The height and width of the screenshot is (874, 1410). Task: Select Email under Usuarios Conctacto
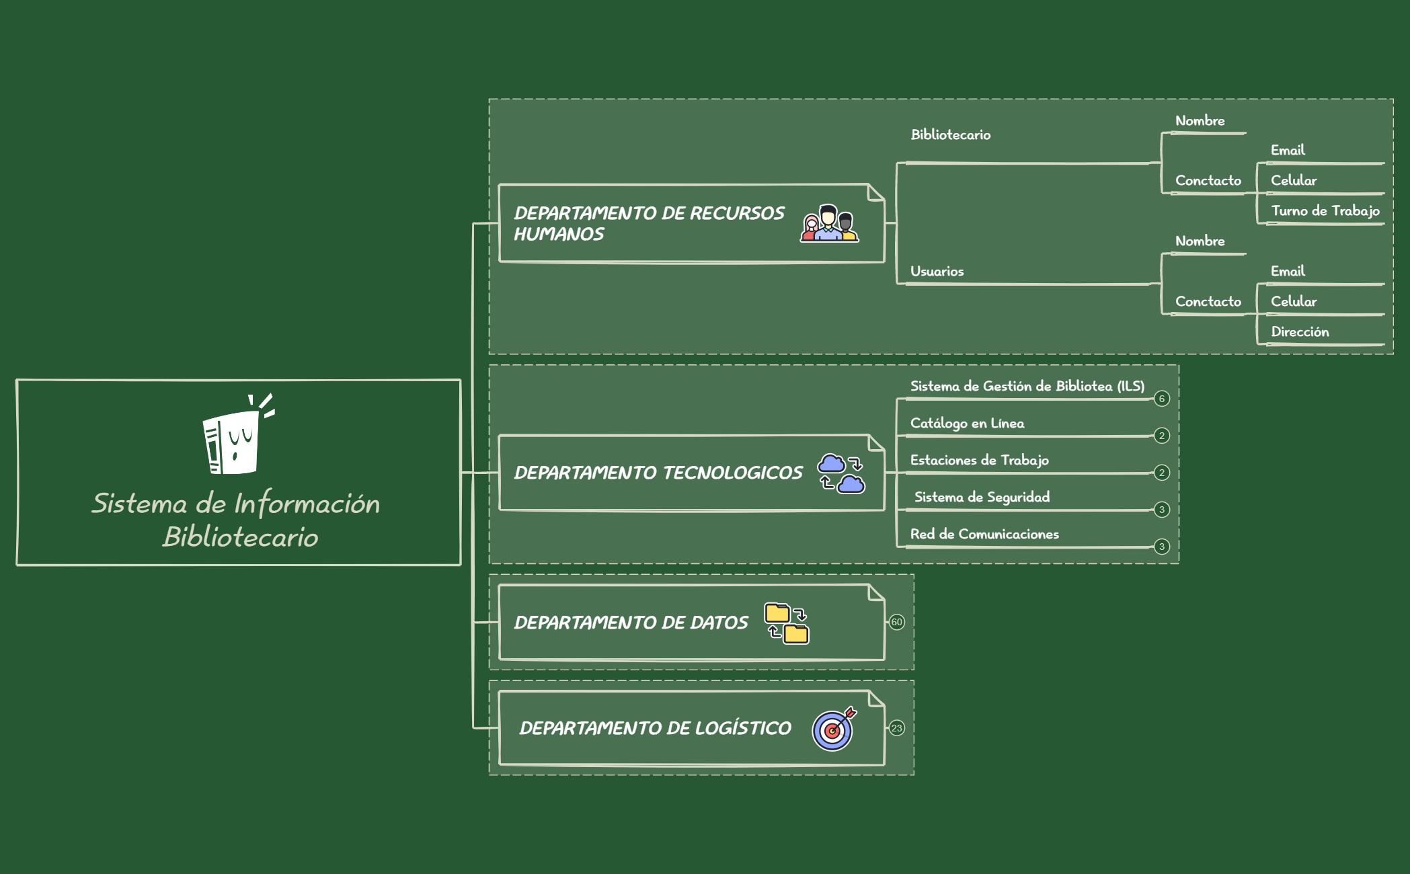coord(1287,271)
